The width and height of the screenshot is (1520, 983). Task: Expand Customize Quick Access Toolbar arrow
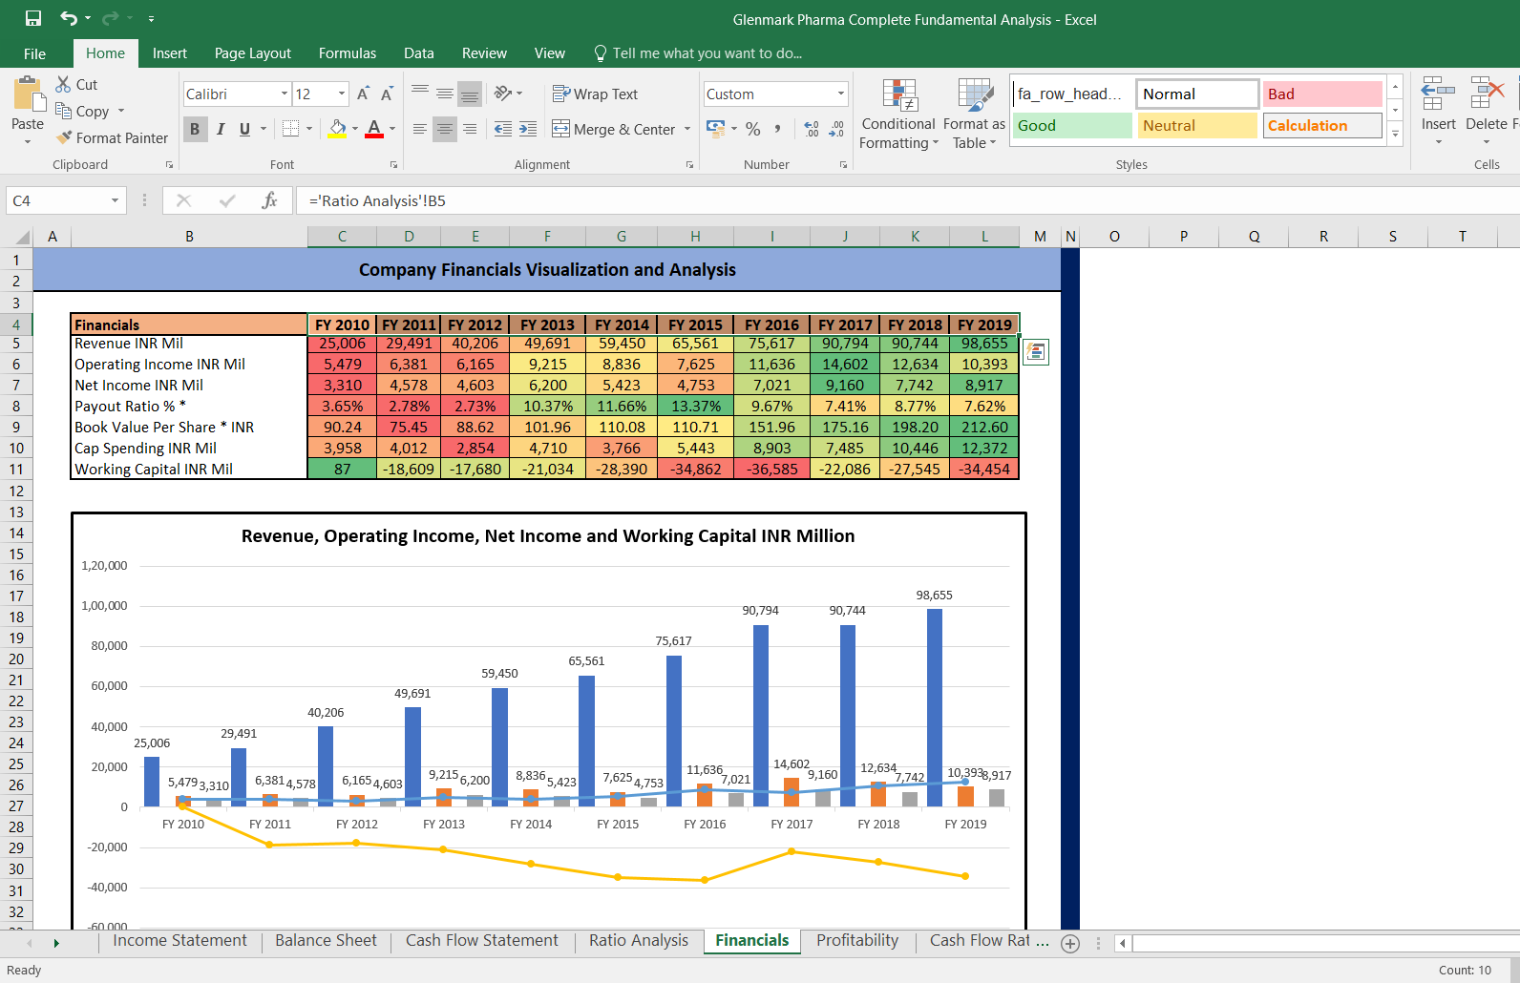pos(151,18)
